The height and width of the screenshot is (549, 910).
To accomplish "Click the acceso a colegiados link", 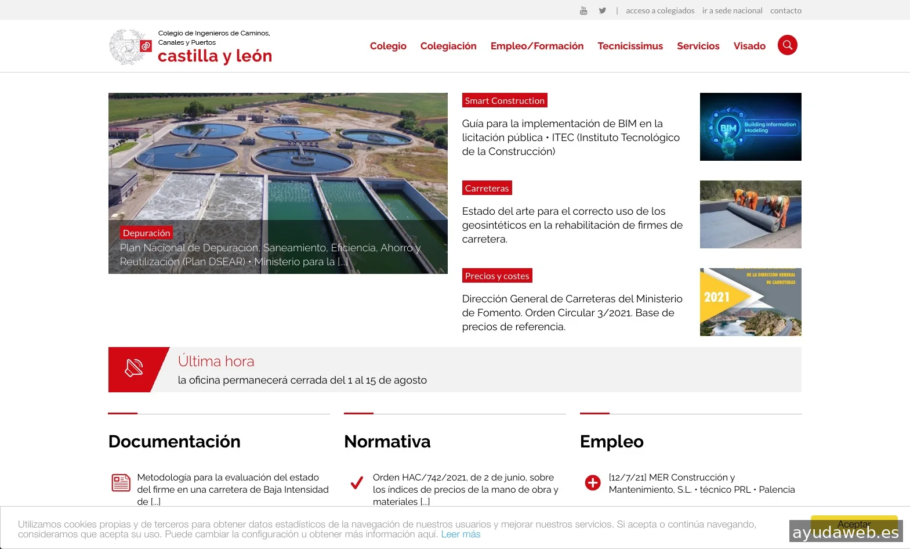I will click(x=660, y=10).
